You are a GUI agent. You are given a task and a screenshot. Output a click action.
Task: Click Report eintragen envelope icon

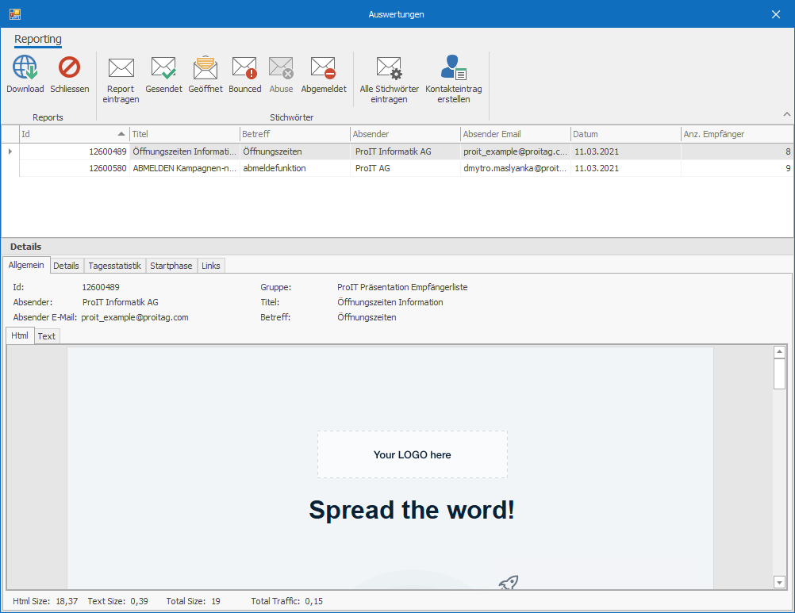pyautogui.click(x=121, y=68)
